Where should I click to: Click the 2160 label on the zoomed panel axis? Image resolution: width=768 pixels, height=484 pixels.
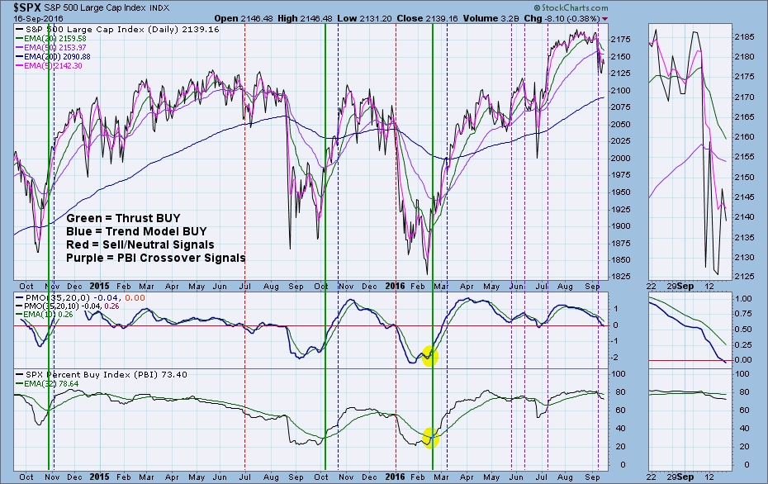745,137
